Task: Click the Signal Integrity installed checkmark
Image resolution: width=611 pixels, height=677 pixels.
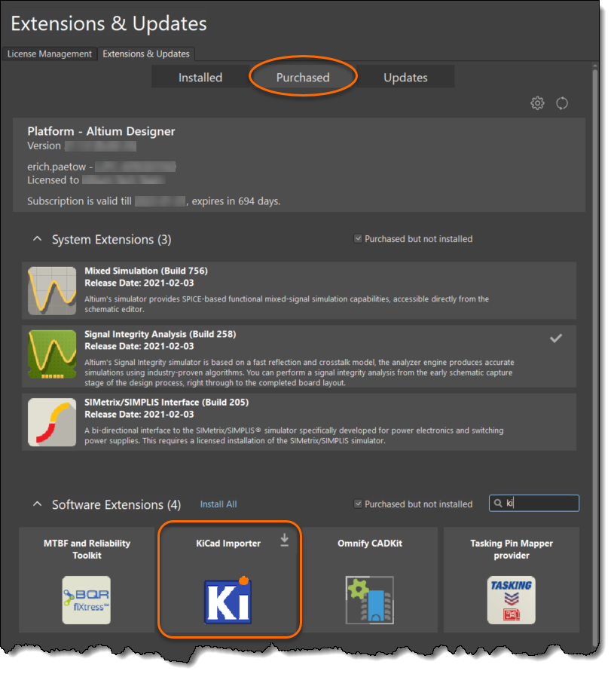Action: pos(556,338)
